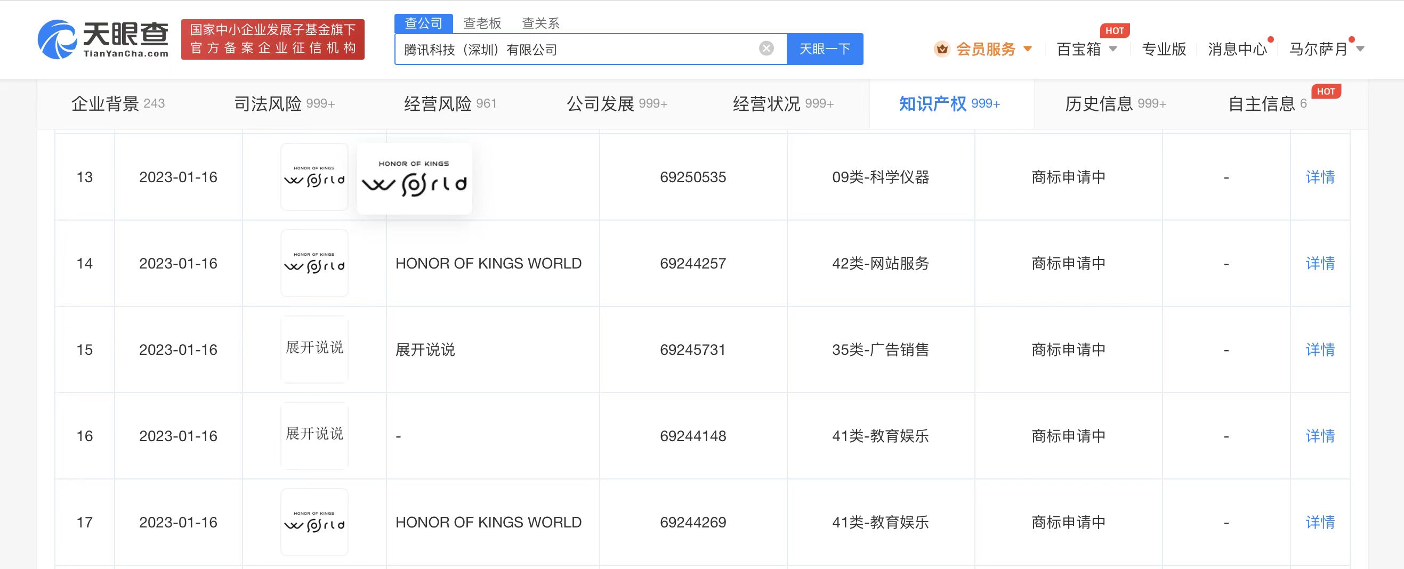Image resolution: width=1404 pixels, height=569 pixels.
Task: Open trademark thumbnail in row 13
Action: [314, 177]
